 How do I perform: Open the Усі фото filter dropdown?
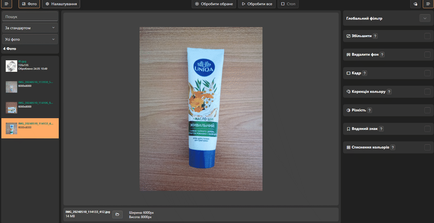tap(30, 39)
